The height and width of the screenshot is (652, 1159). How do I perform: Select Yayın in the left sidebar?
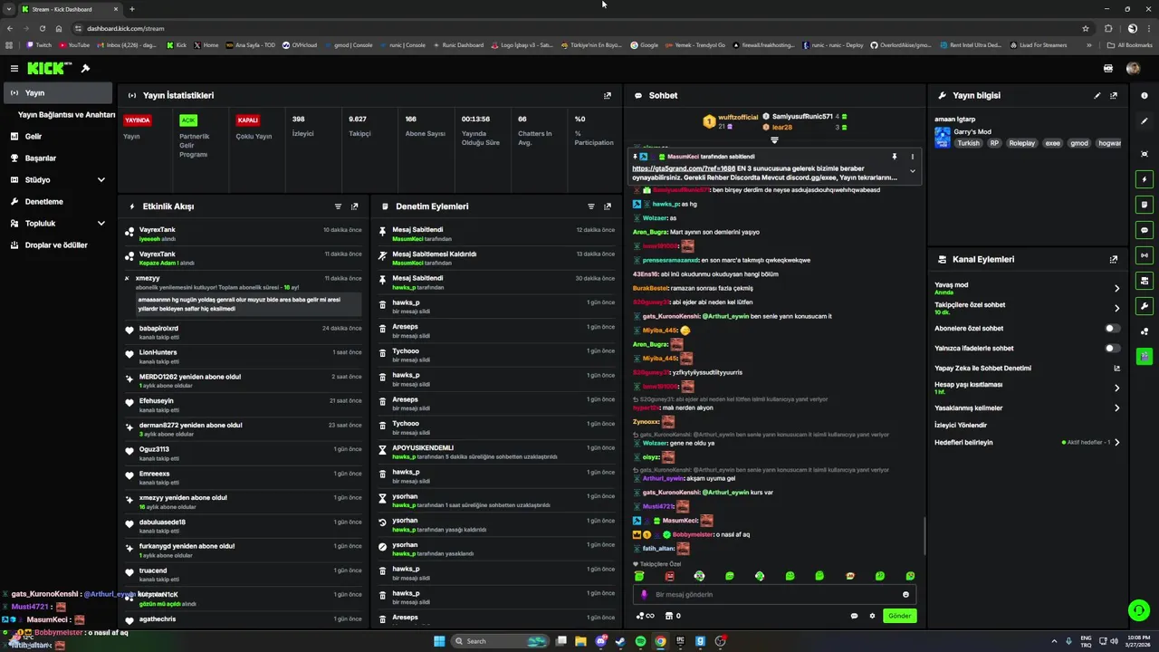pos(58,93)
